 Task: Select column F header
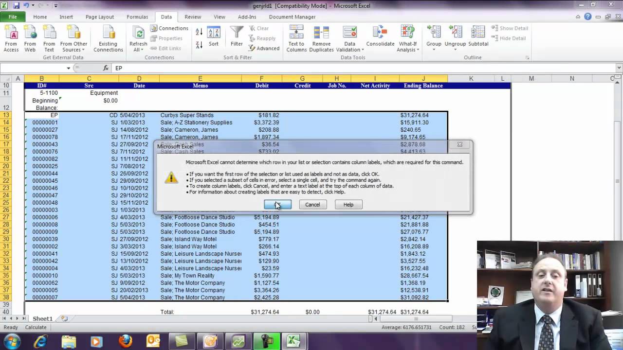[x=261, y=78]
